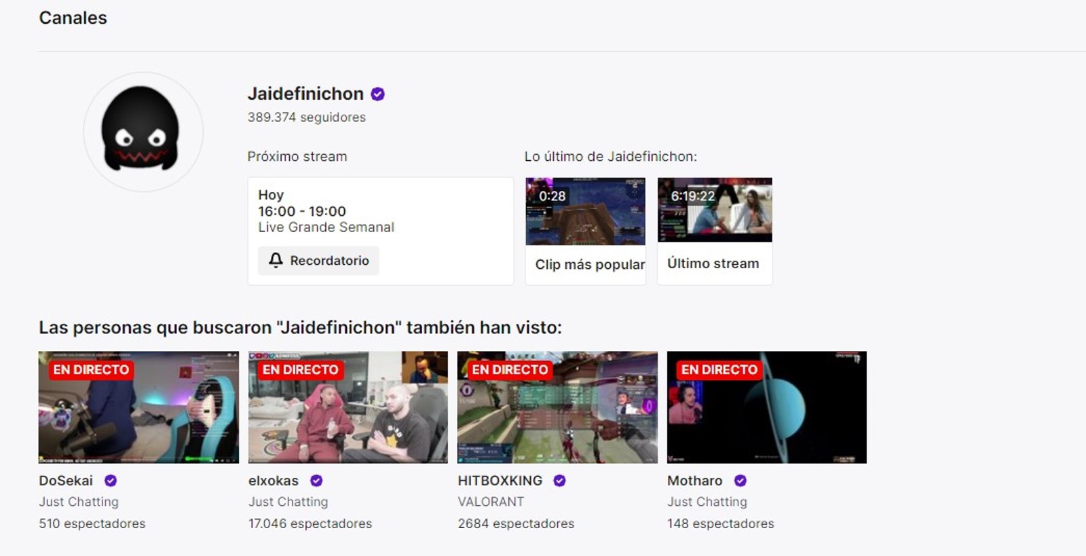Go to the elxokas channel name

click(x=274, y=481)
